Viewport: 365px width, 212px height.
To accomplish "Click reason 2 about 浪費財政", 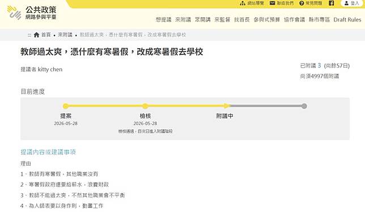I will coord(65,185).
